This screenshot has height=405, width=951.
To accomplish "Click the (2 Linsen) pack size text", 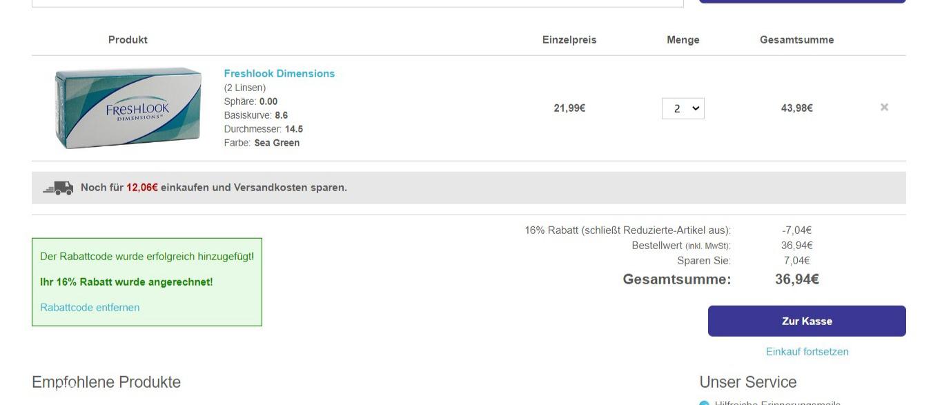I will 245,88.
